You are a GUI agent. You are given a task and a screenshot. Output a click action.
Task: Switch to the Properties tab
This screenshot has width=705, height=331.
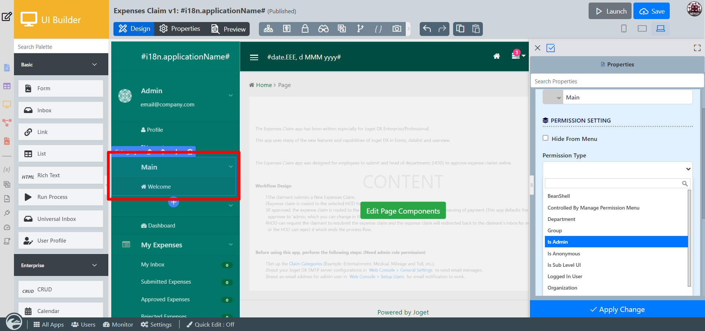point(180,29)
